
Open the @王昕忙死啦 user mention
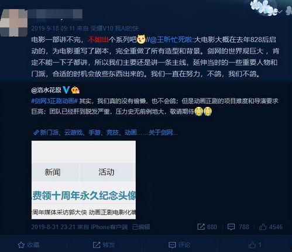pyautogui.click(x=171, y=40)
